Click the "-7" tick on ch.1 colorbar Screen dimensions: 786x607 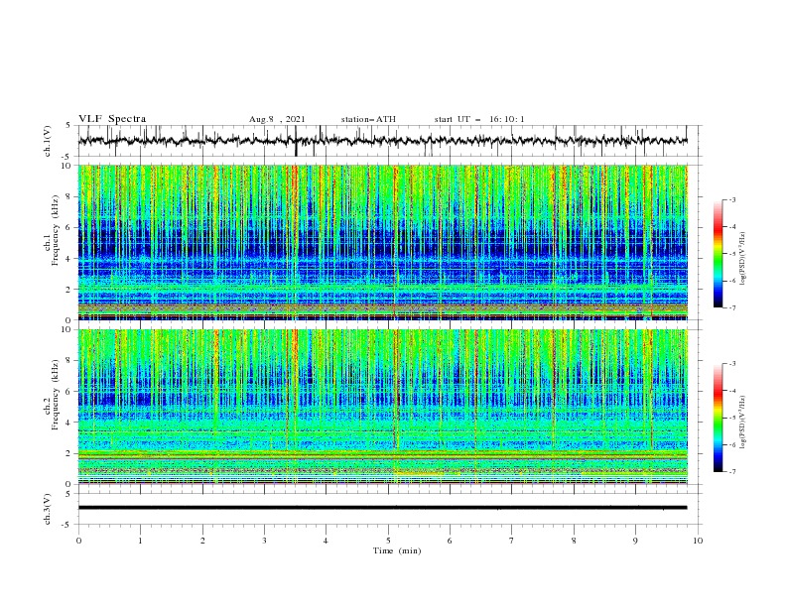(732, 307)
